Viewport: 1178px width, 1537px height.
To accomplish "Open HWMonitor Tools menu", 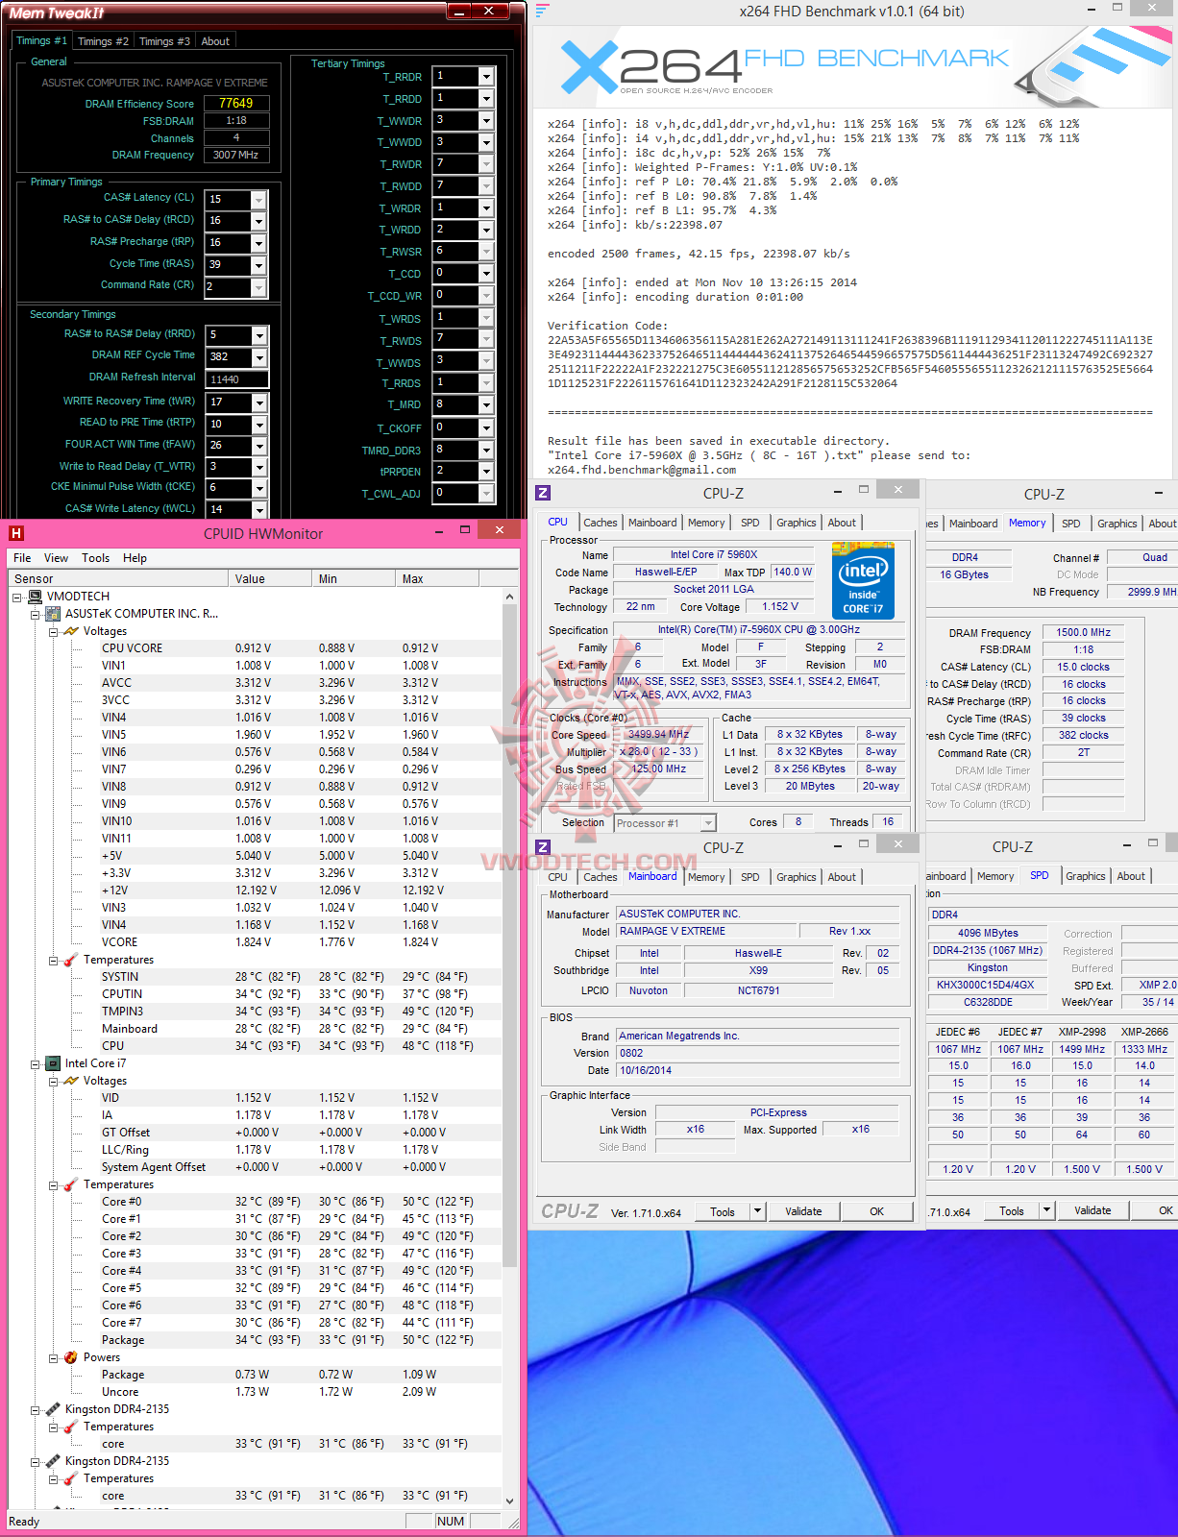I will point(95,558).
